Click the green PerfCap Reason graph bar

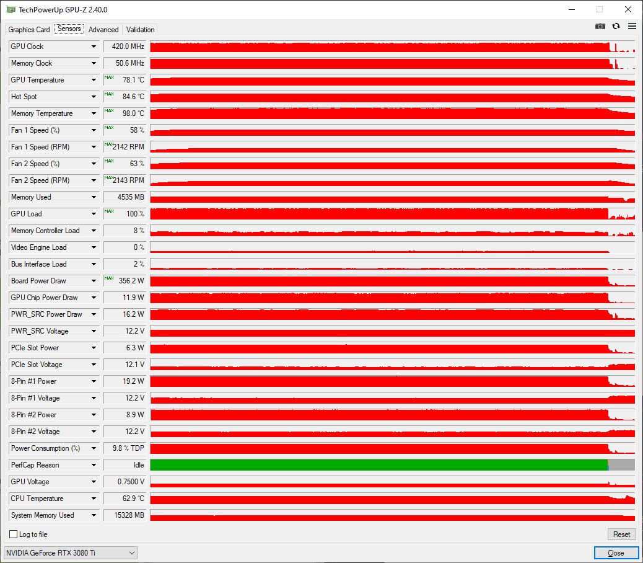coord(379,465)
